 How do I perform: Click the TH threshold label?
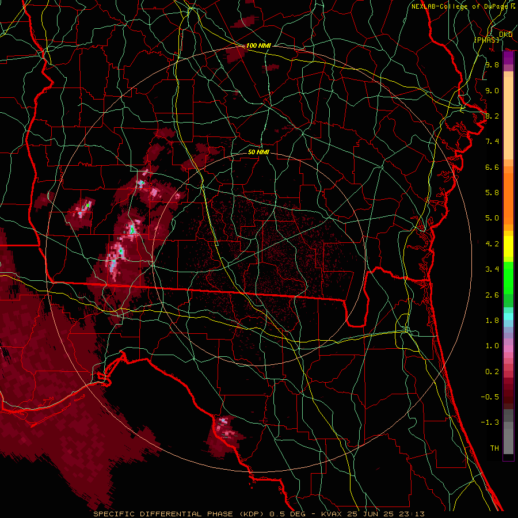pyautogui.click(x=494, y=448)
